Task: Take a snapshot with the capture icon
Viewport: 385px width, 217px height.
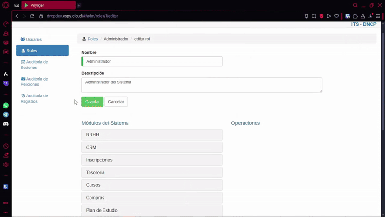Action: (314, 16)
